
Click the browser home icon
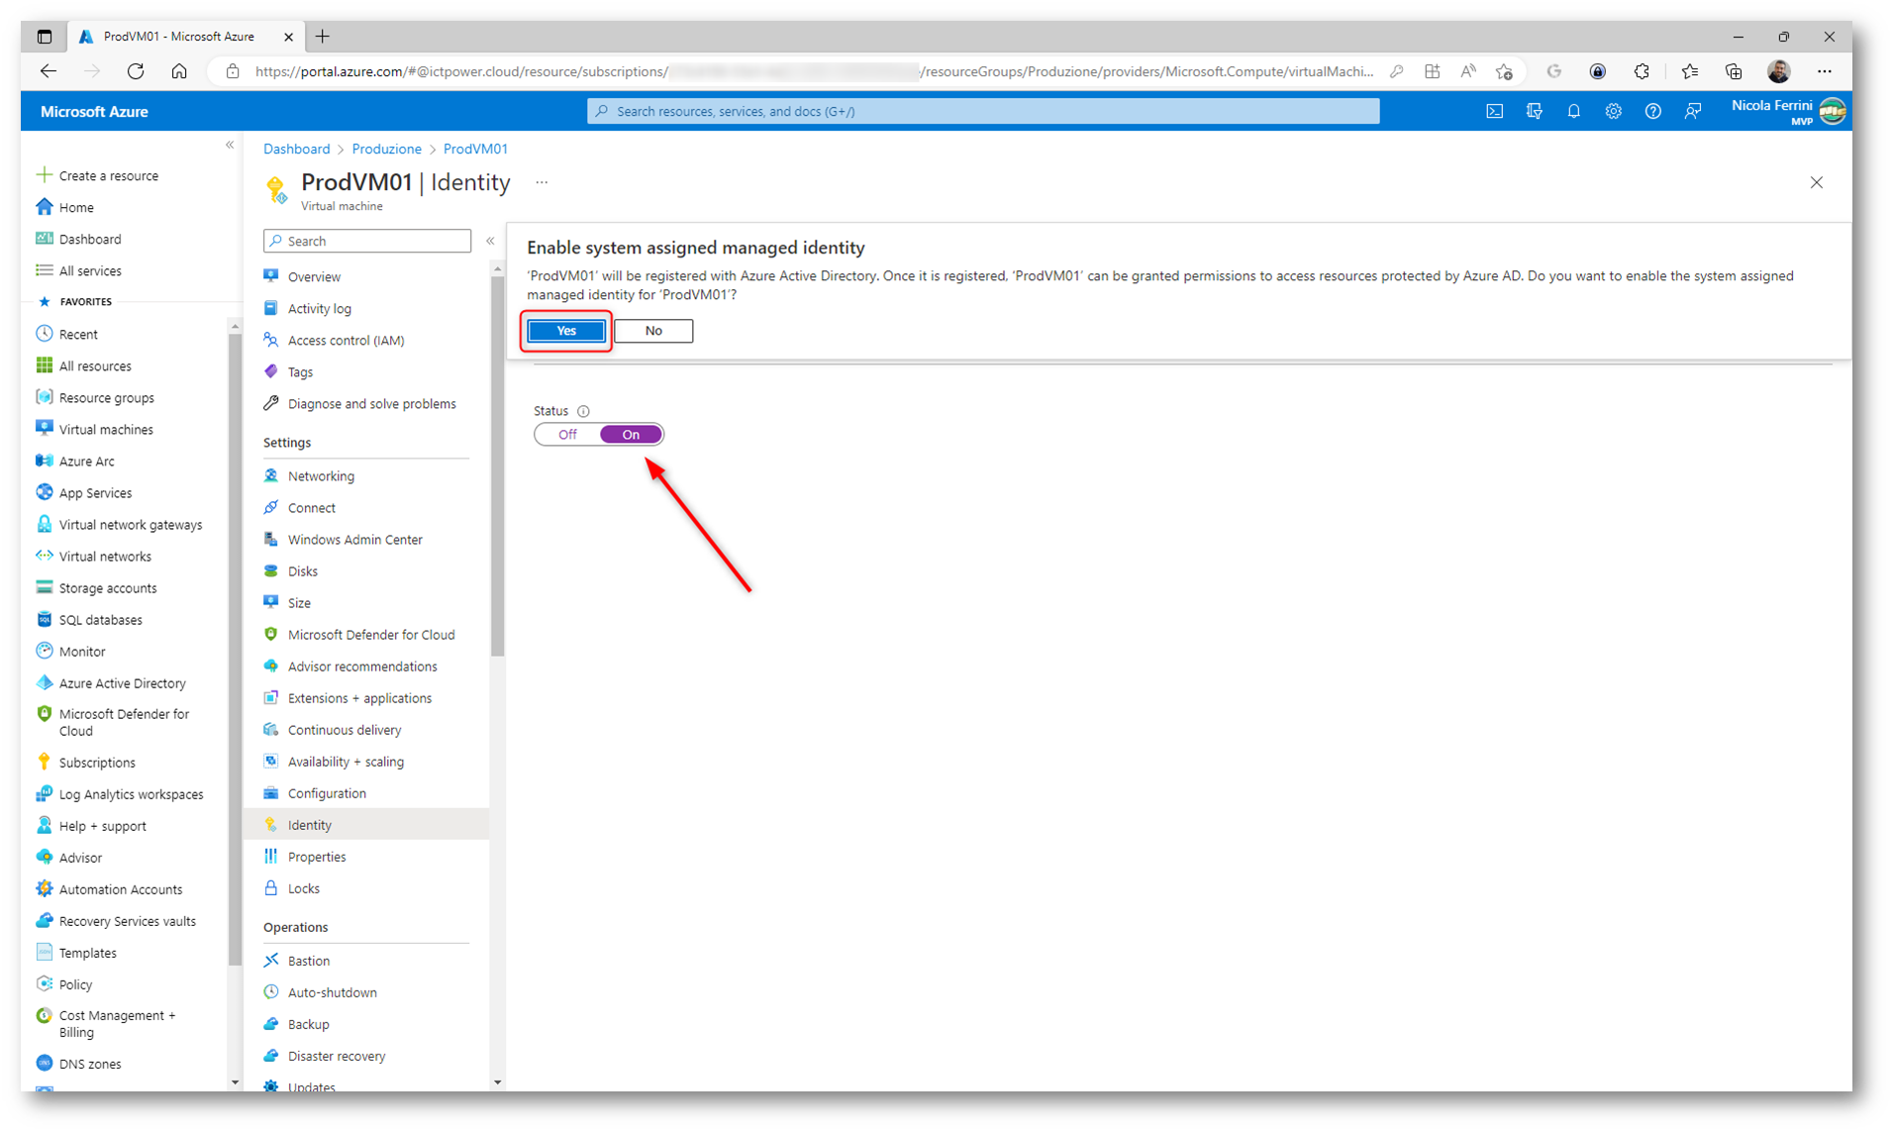click(x=179, y=71)
